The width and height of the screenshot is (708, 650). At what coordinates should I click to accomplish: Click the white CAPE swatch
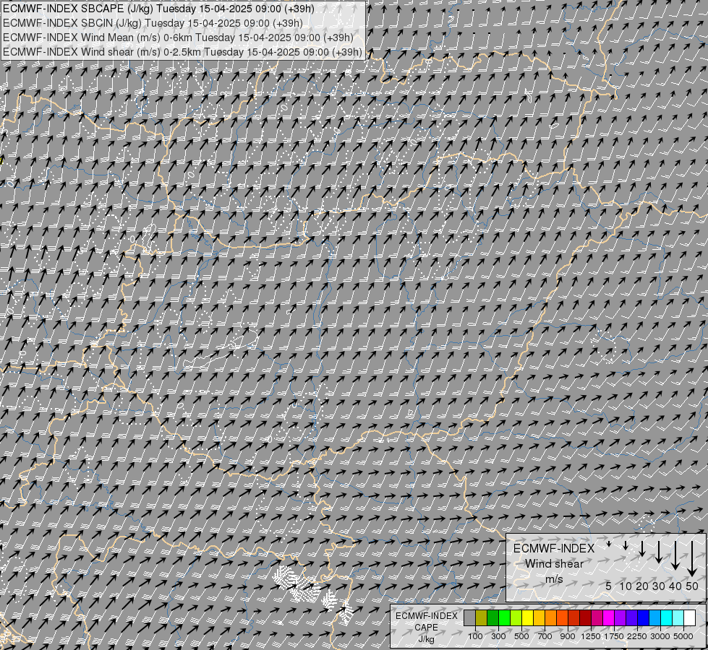pos(689,618)
